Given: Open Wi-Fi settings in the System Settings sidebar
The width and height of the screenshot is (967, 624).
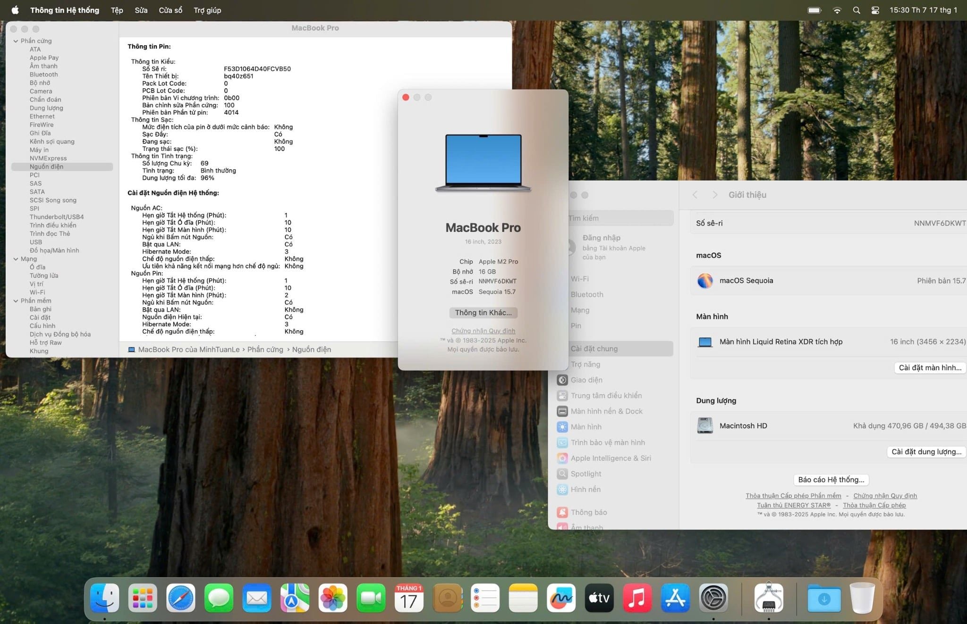Looking at the screenshot, I should coord(580,279).
